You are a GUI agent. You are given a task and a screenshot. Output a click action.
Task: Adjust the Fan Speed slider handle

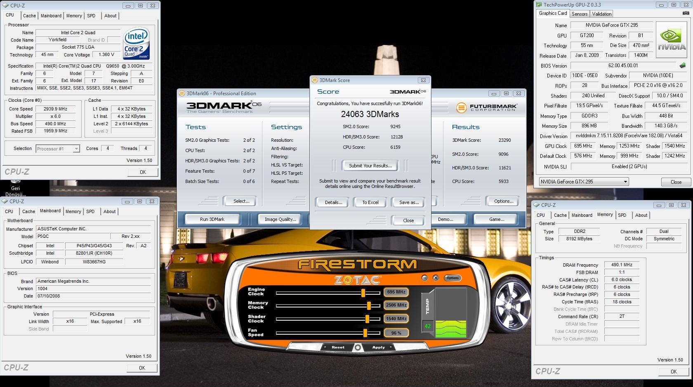click(x=365, y=333)
